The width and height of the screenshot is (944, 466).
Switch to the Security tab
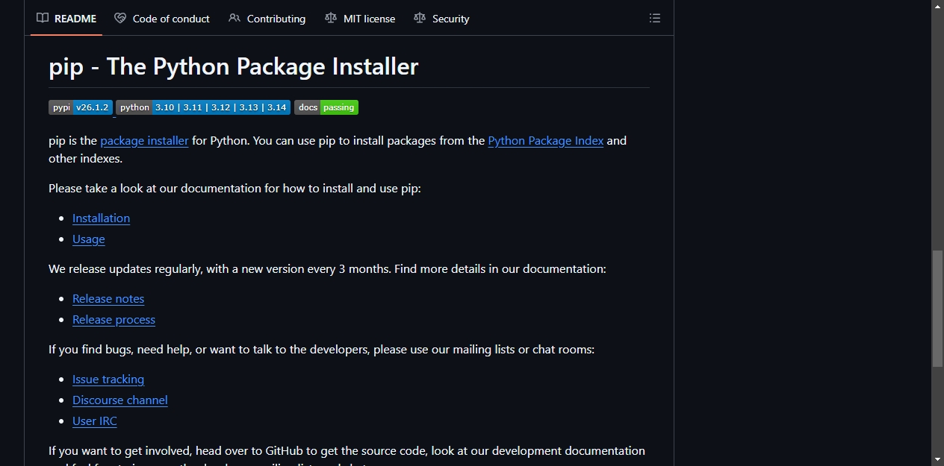[x=441, y=19]
